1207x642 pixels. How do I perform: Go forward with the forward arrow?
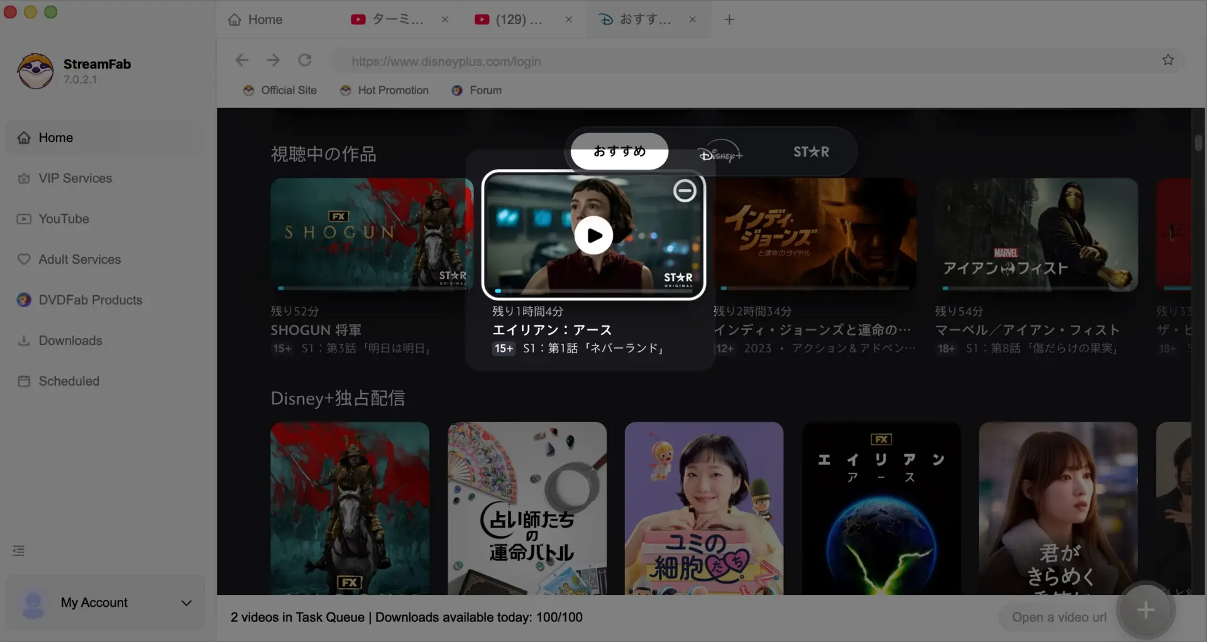pyautogui.click(x=273, y=60)
